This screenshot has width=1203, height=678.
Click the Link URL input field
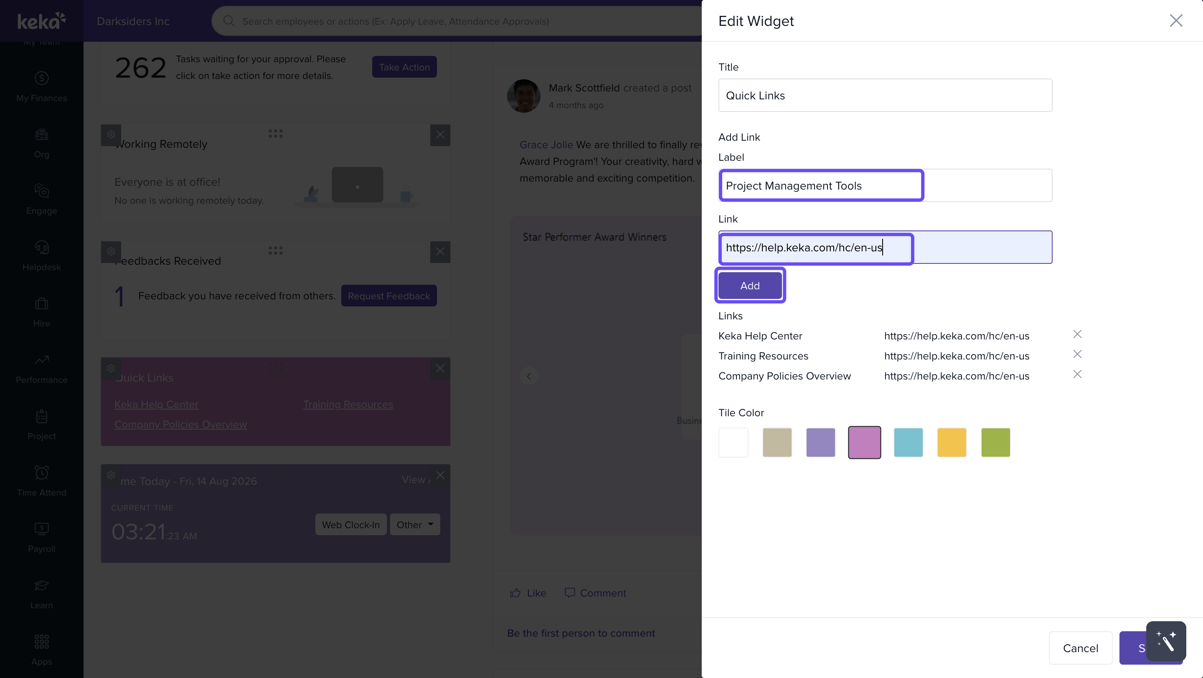click(885, 247)
